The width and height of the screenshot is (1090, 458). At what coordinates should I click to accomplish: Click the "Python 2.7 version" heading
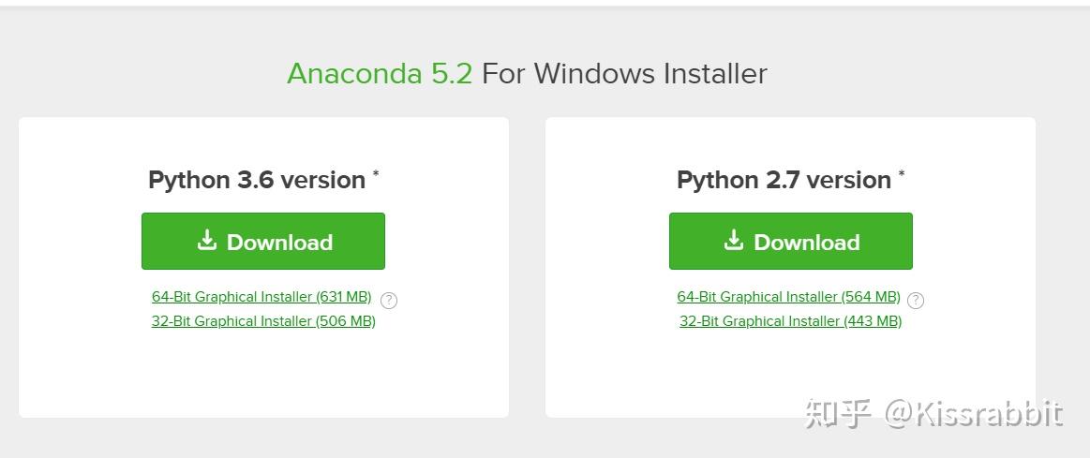click(784, 180)
